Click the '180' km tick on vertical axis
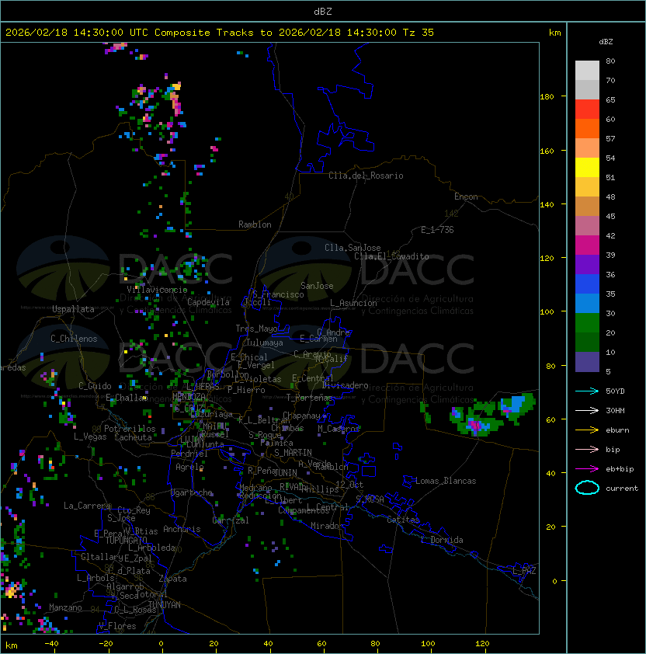 tap(547, 97)
